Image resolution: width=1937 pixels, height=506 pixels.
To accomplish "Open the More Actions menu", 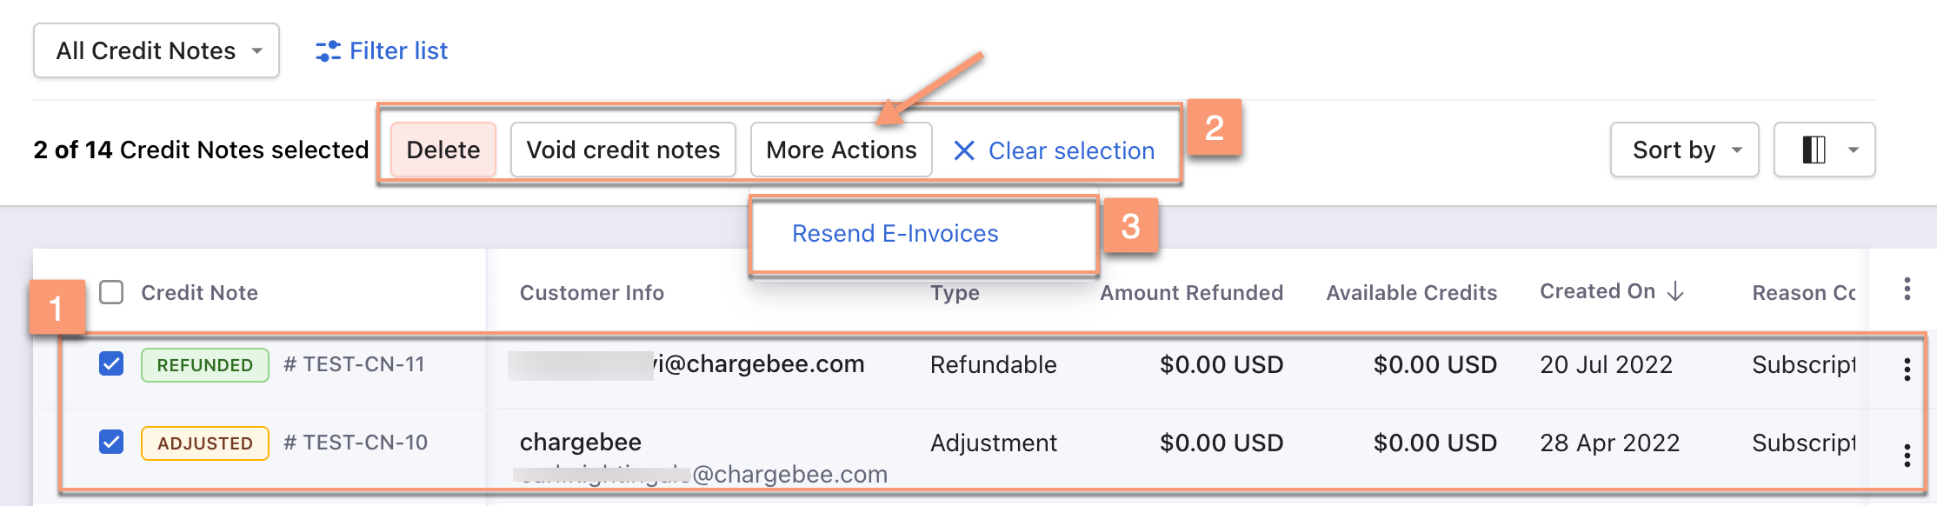I will coord(841,150).
